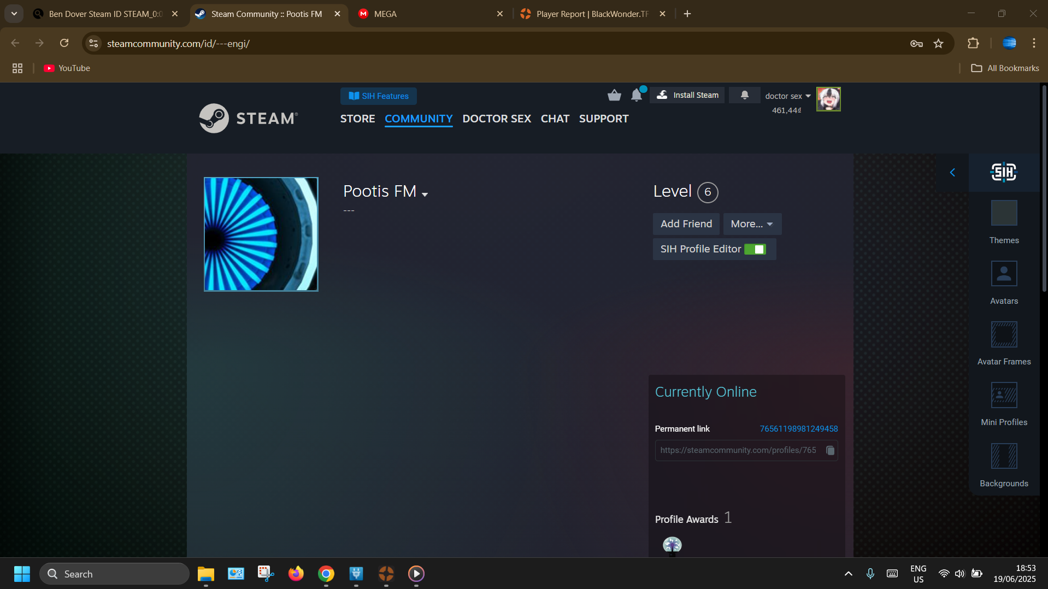1048x589 pixels.
Task: Open the DOCTOR SEX menu
Action: coord(497,119)
